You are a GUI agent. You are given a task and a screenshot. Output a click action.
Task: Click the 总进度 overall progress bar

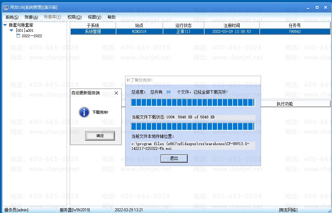pos(193,102)
